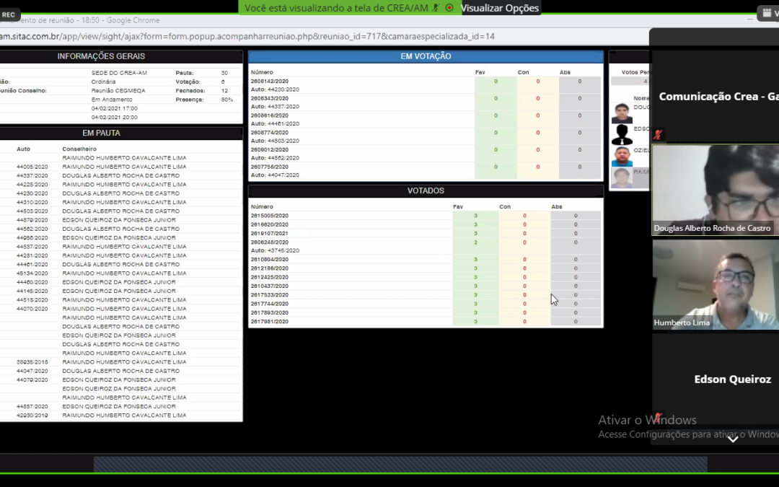The height and width of the screenshot is (487, 779).
Task: Click conselheiro name on the 44518/2020 row
Action: [124, 300]
